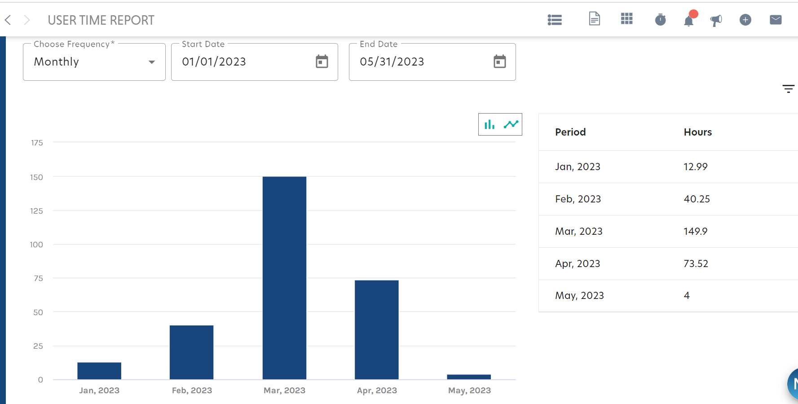
Task: Open the filter options icon
Action: [788, 88]
